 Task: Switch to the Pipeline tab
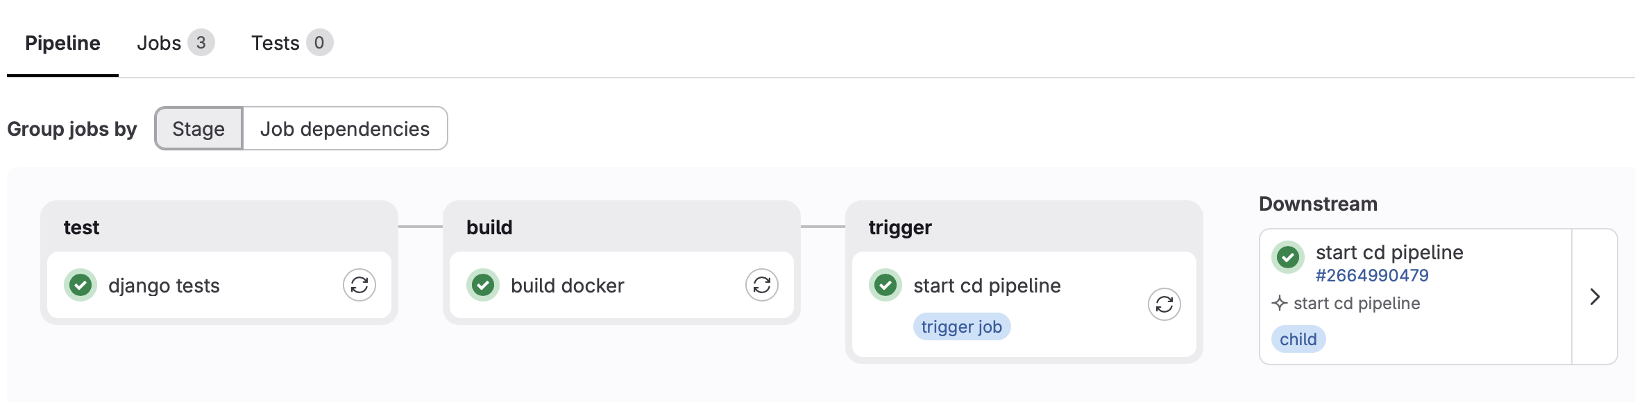tap(62, 43)
